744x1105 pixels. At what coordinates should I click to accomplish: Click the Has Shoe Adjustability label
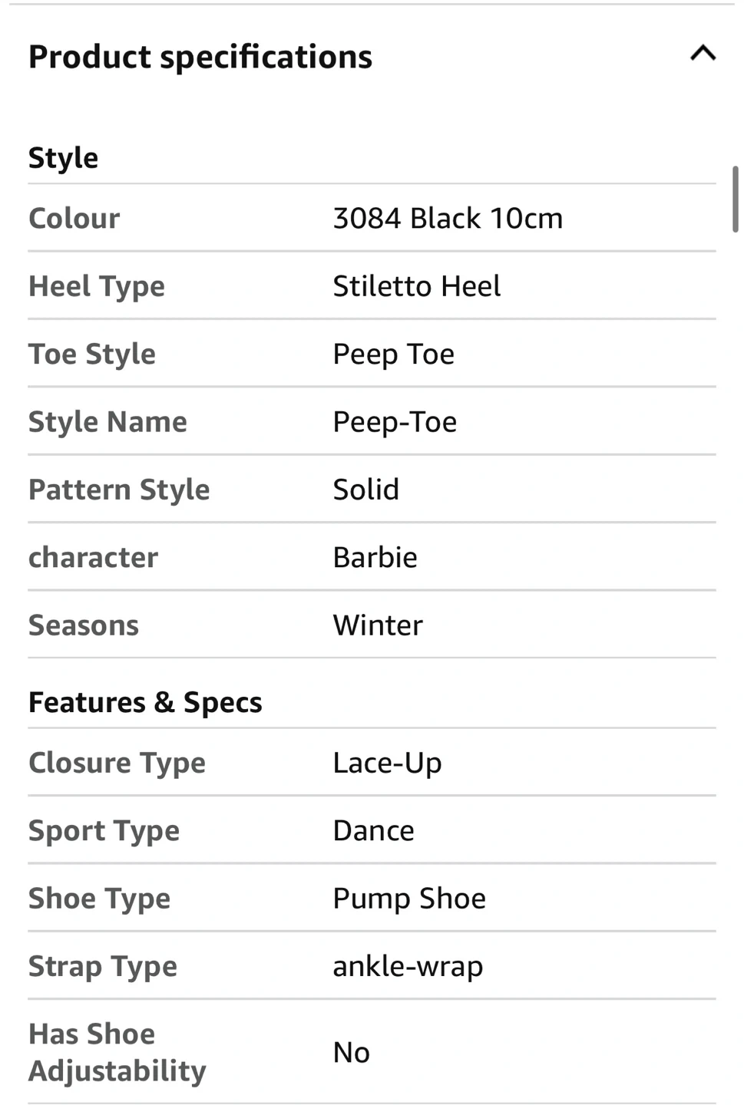pyautogui.click(x=117, y=1052)
